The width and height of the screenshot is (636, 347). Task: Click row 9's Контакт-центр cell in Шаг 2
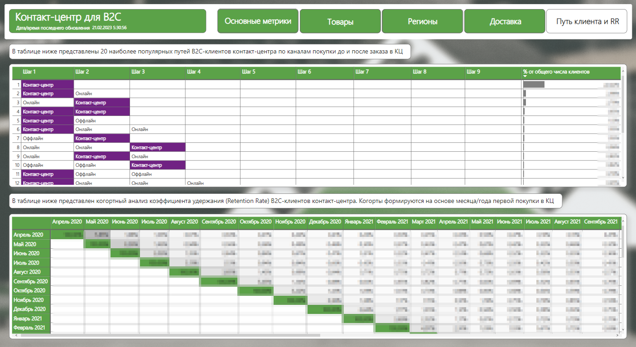[101, 156]
